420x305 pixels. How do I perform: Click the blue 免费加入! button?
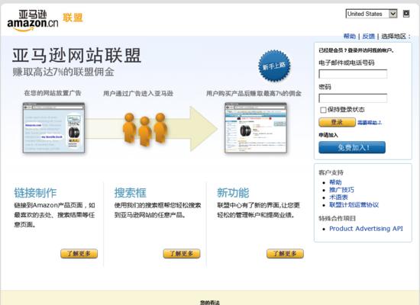point(352,147)
